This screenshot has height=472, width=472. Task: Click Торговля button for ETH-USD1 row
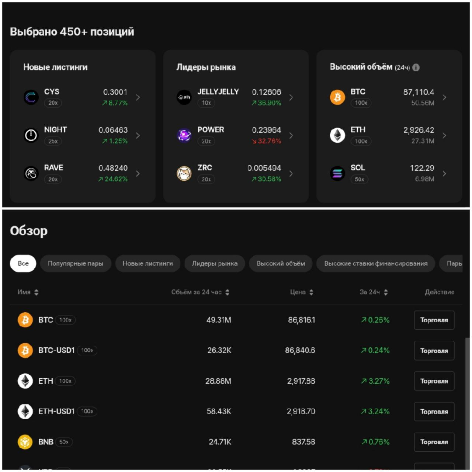point(434,412)
